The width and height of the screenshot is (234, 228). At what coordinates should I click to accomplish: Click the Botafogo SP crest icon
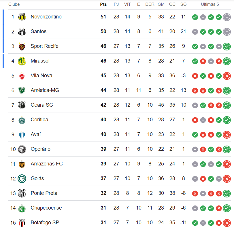click(22, 223)
